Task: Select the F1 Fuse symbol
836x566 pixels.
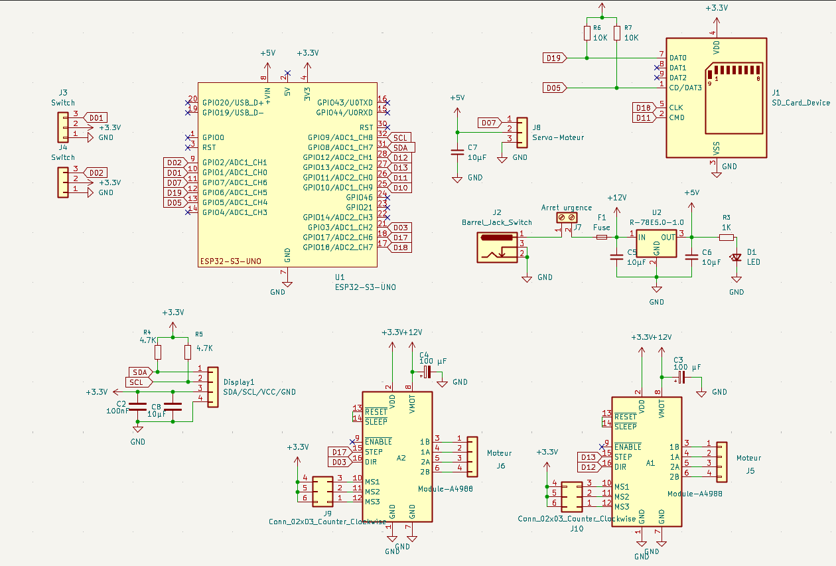Action: click(x=602, y=237)
